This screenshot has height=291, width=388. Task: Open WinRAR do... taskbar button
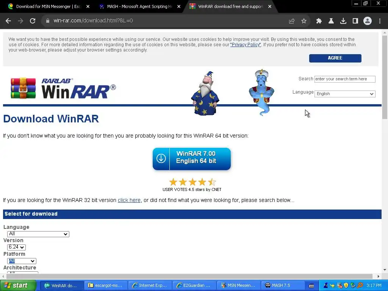point(61,286)
